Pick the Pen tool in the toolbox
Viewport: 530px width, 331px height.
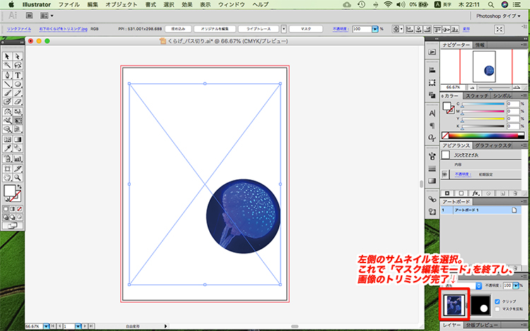[7, 75]
